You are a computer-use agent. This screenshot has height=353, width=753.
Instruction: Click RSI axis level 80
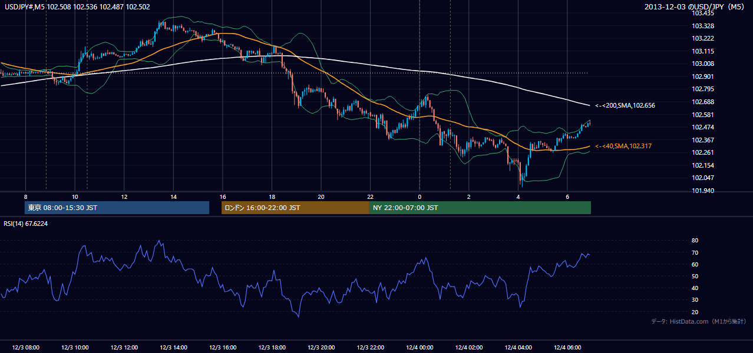tap(695, 241)
